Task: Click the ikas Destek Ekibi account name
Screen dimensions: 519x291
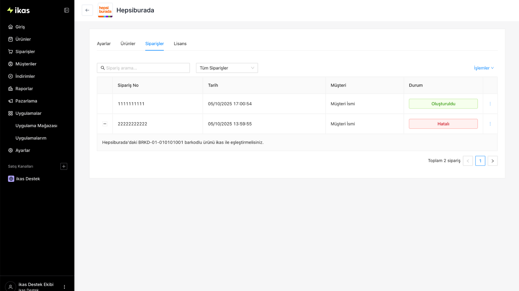Action: pyautogui.click(x=36, y=285)
